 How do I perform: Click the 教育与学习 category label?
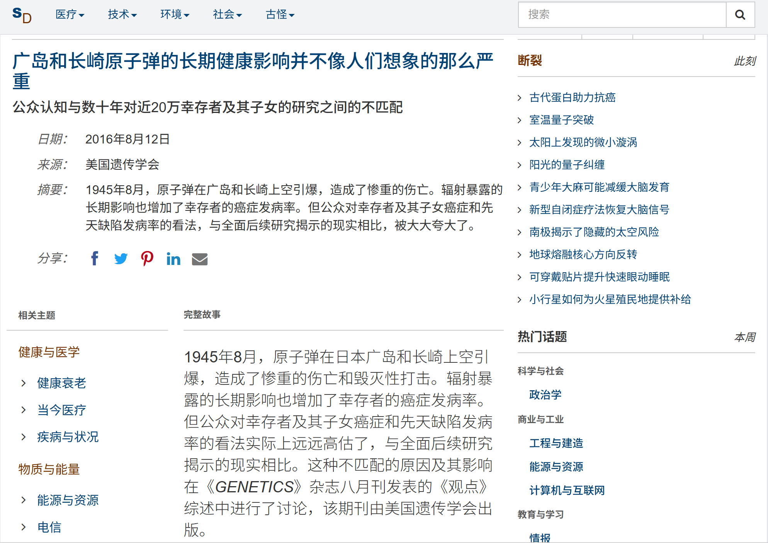540,514
